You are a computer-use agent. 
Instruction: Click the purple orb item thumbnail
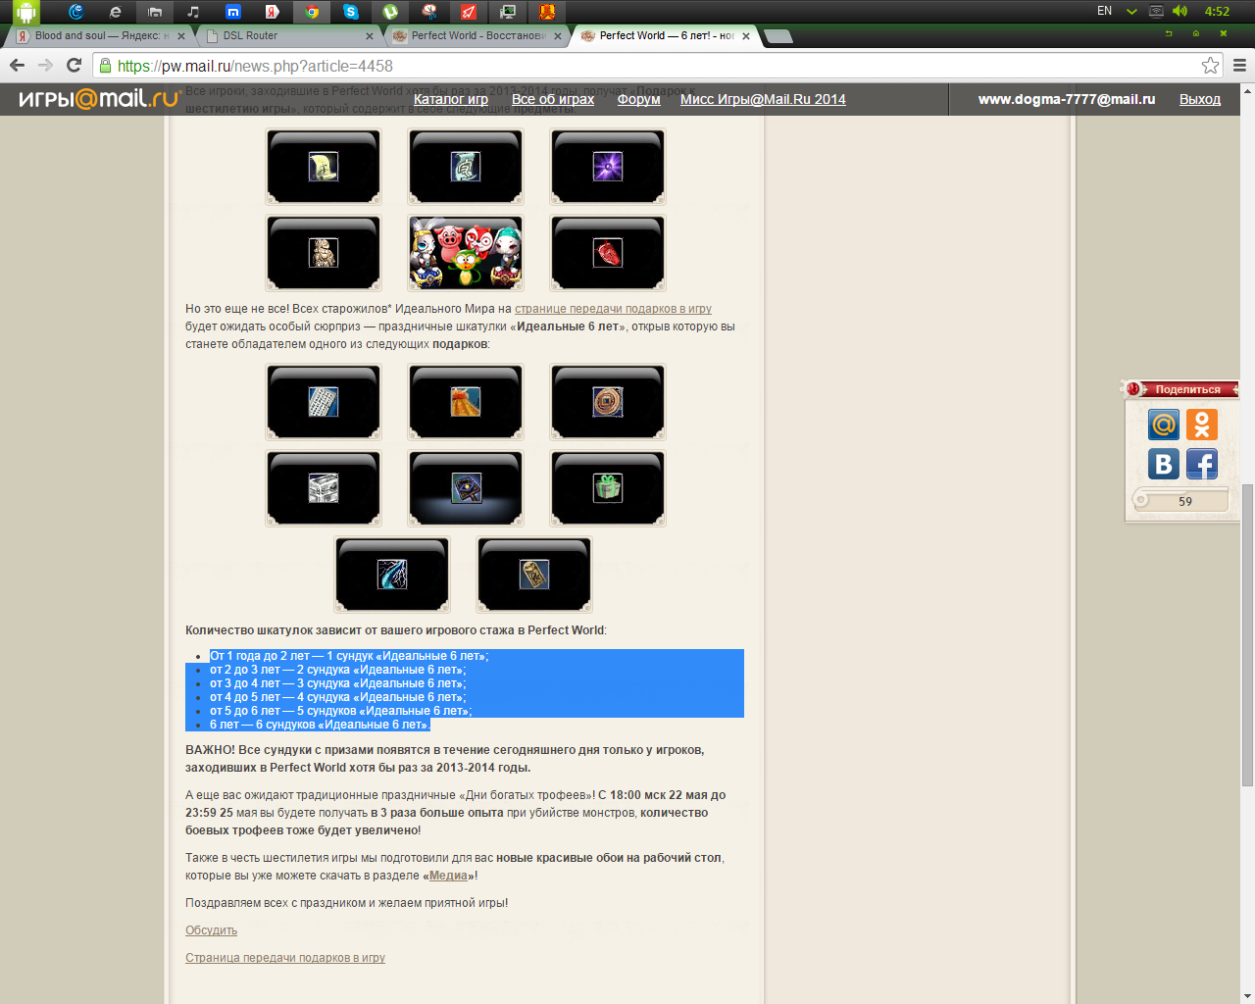608,167
